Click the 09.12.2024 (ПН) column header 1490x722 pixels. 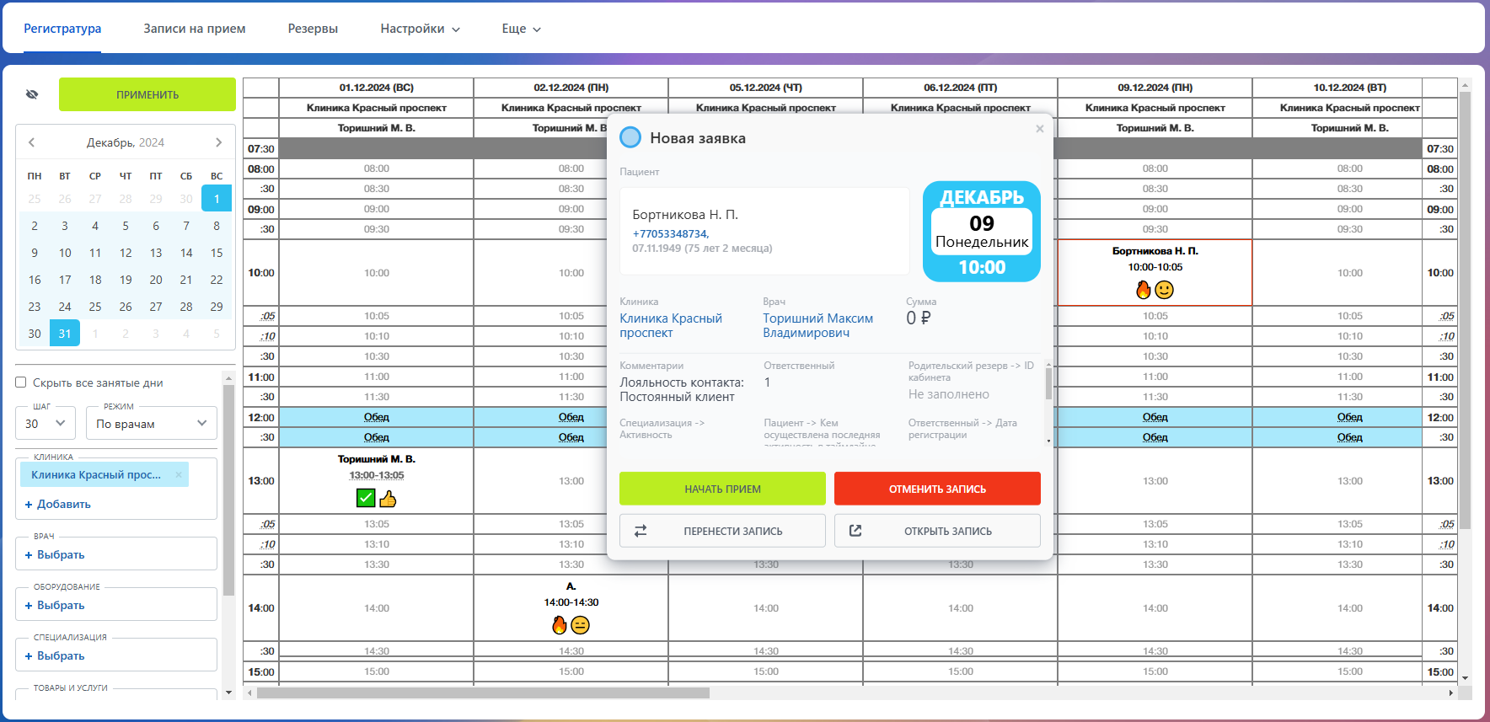pos(1155,88)
